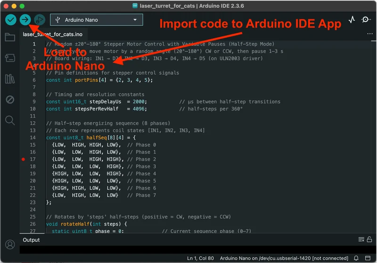Open the Sketchbook folder icon in sidebar
This screenshot has width=377, height=263.
click(10, 37)
